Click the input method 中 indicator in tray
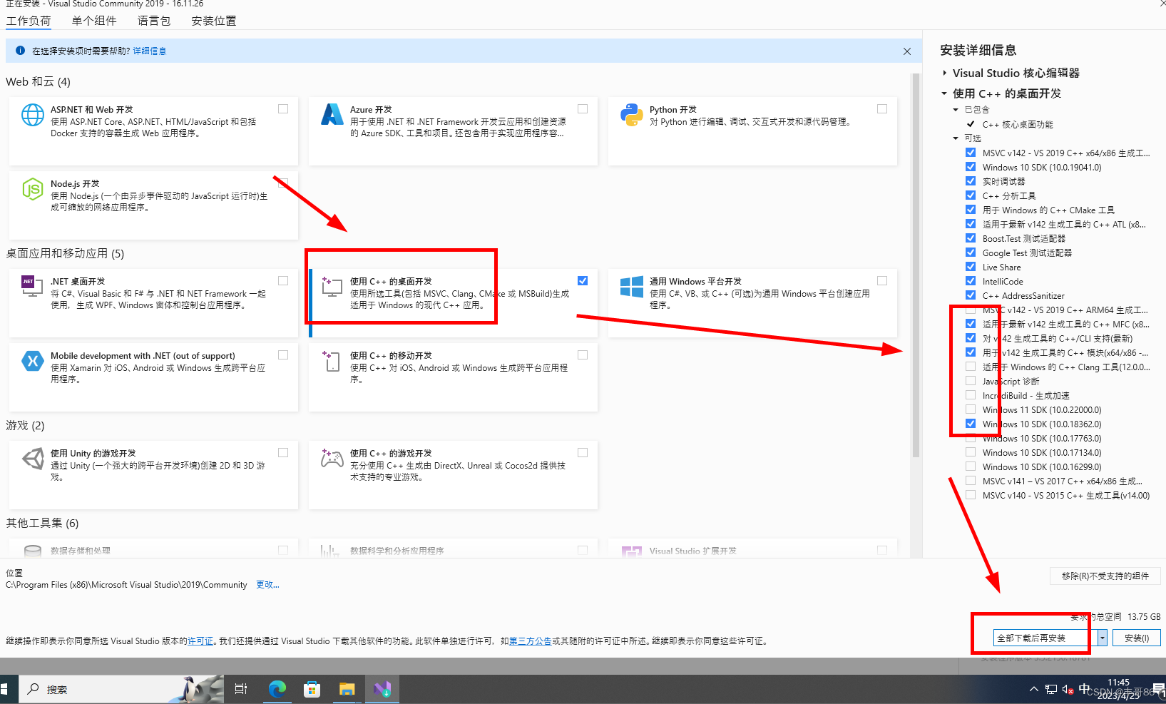The image size is (1166, 704). [x=1084, y=688]
